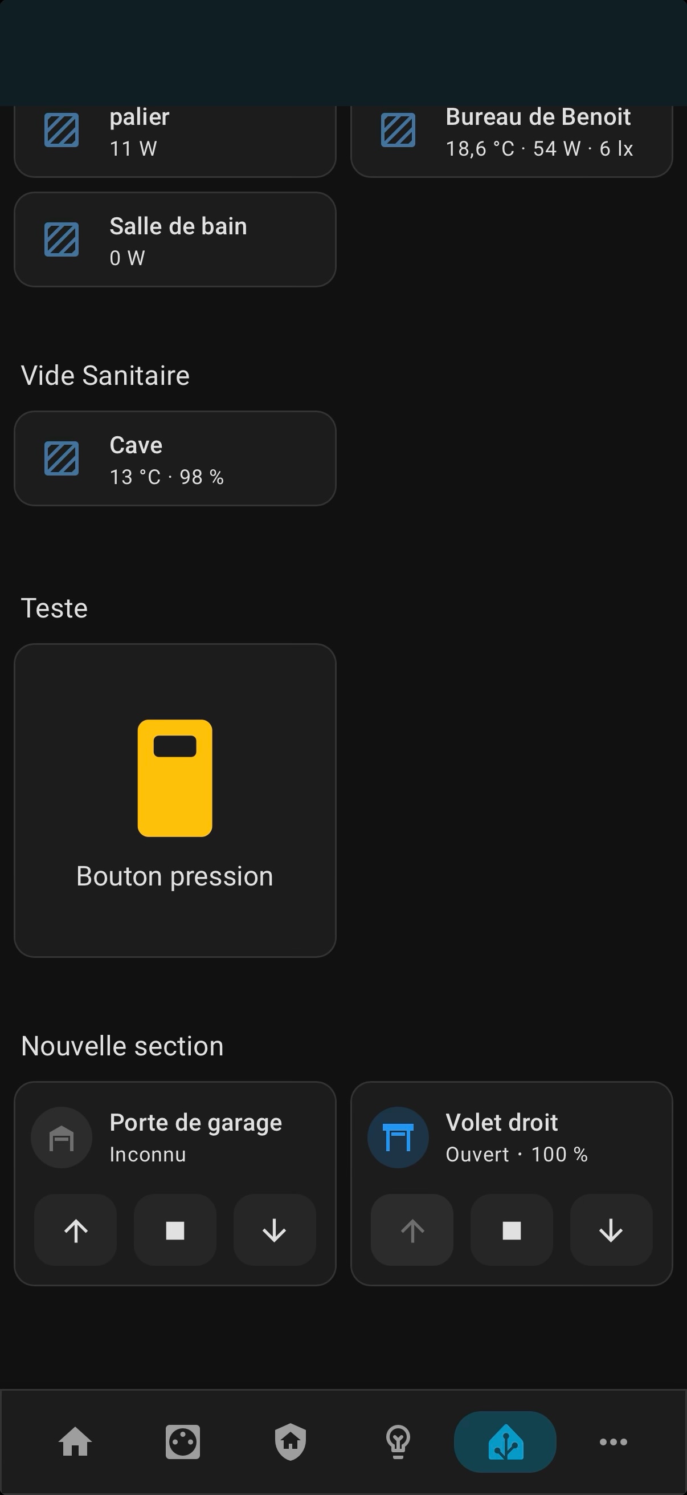Tap the palier area icon
687x1495 pixels.
point(62,130)
